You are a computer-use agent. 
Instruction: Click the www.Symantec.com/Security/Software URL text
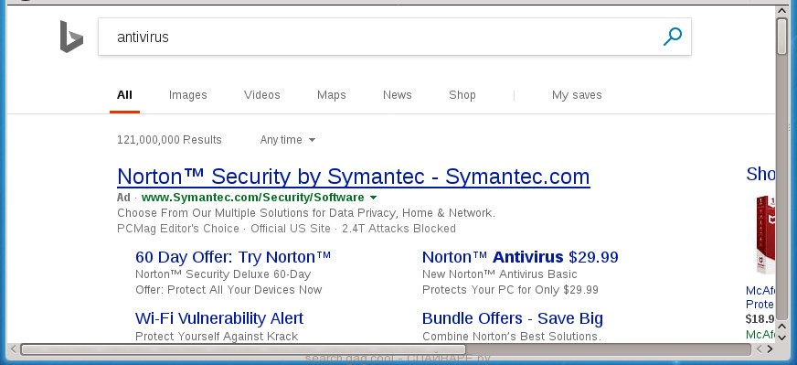tap(252, 198)
